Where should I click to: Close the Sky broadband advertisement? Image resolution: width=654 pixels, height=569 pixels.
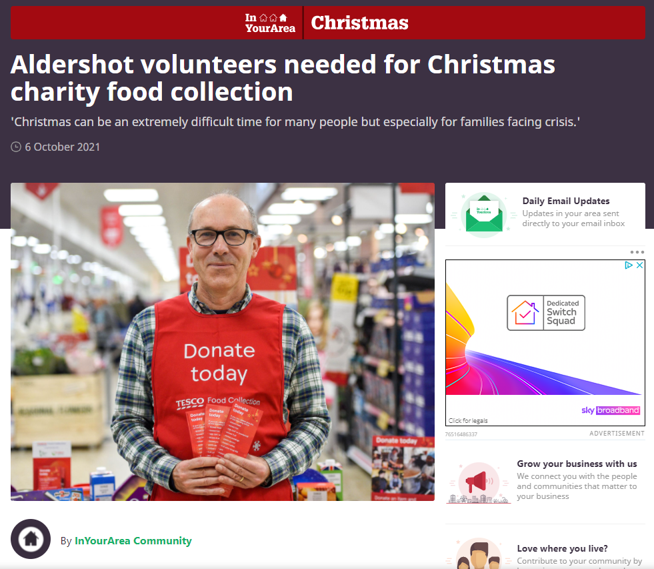[x=639, y=265]
